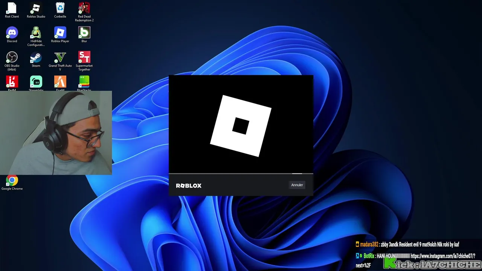Click the BotRix username in chat
The height and width of the screenshot is (271, 482).
(369, 256)
